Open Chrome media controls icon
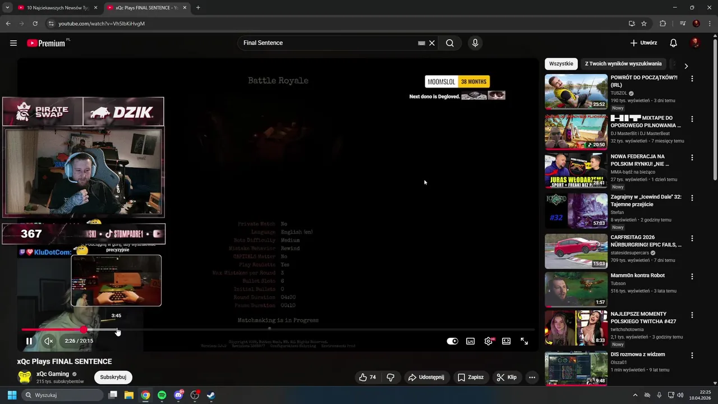This screenshot has width=718, height=404. coord(683,24)
